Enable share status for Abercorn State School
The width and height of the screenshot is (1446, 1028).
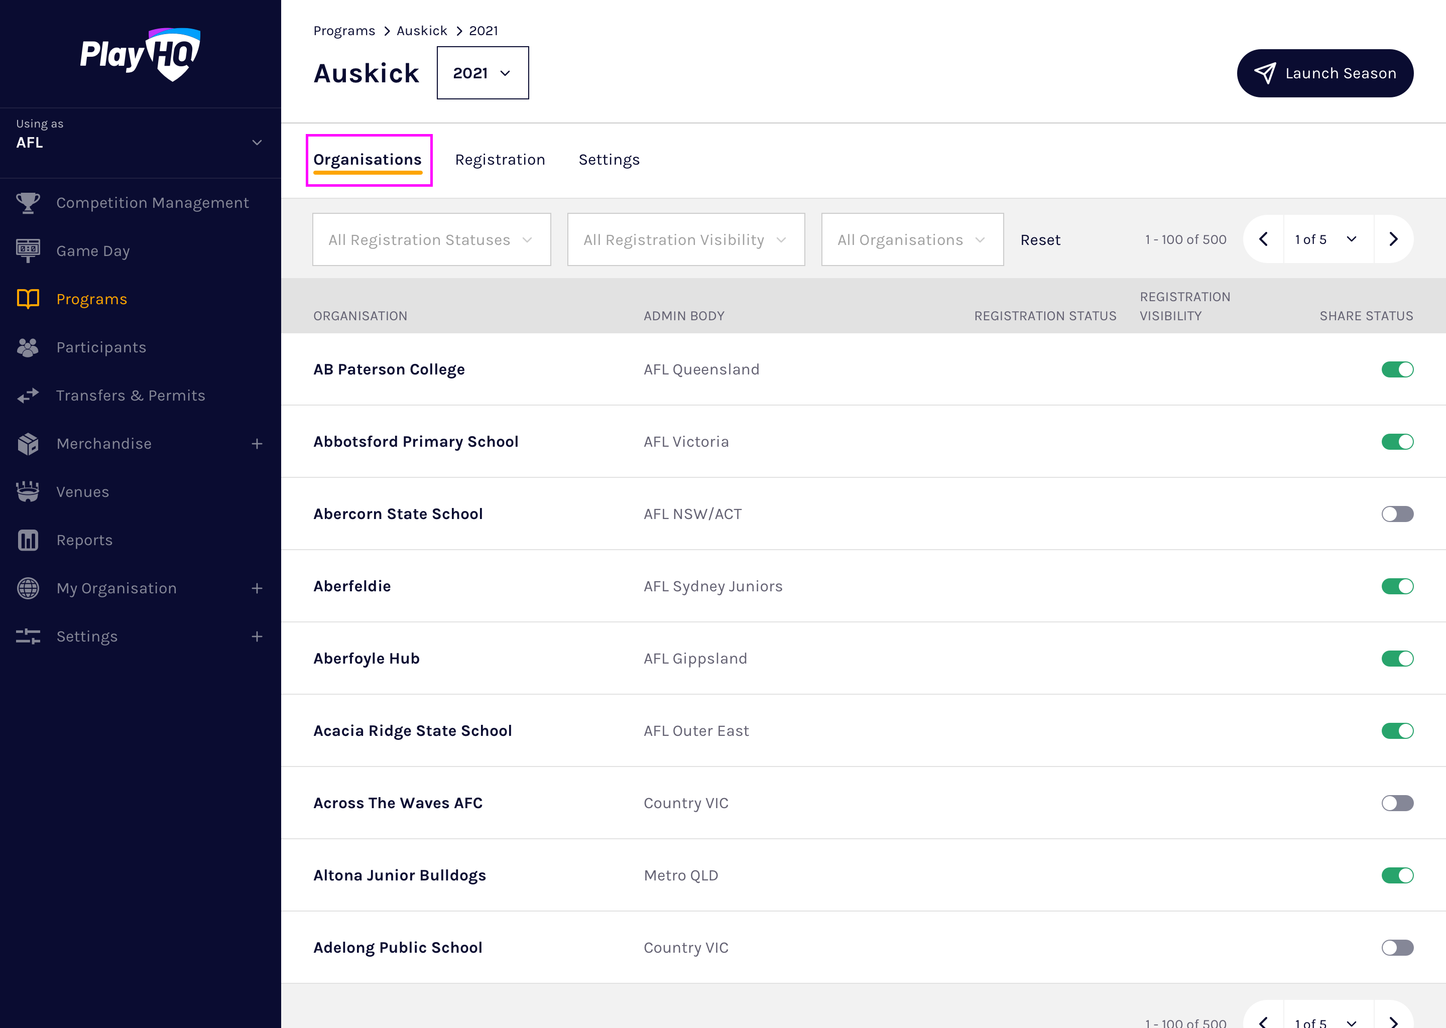(x=1397, y=514)
